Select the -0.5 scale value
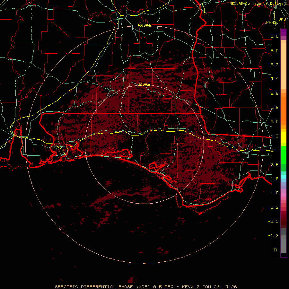The width and height of the screenshot is (289, 289). pyautogui.click(x=273, y=222)
